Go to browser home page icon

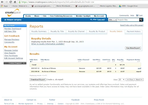(15, 2)
